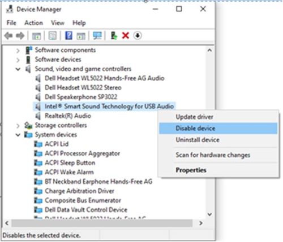Click the Back arrow toolbar icon
This screenshot has width=283, height=242.
(x=8, y=36)
